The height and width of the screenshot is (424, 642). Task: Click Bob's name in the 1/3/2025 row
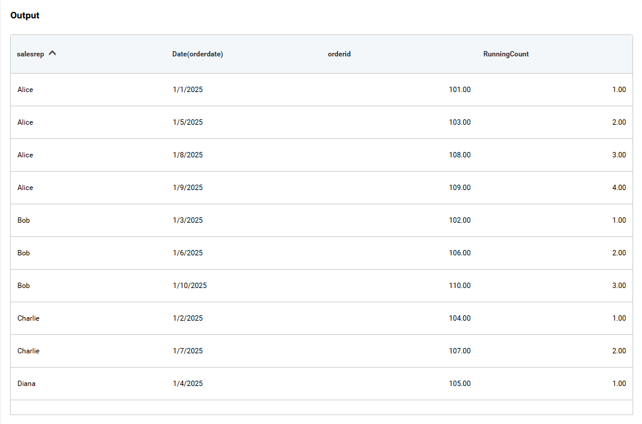[24, 220]
